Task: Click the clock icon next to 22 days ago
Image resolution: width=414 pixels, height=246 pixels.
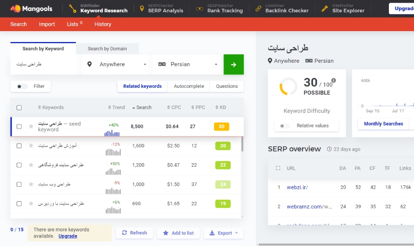Action: (329, 149)
